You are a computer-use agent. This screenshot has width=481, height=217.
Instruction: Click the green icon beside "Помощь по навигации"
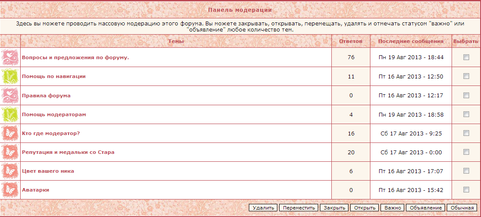pyautogui.click(x=10, y=76)
